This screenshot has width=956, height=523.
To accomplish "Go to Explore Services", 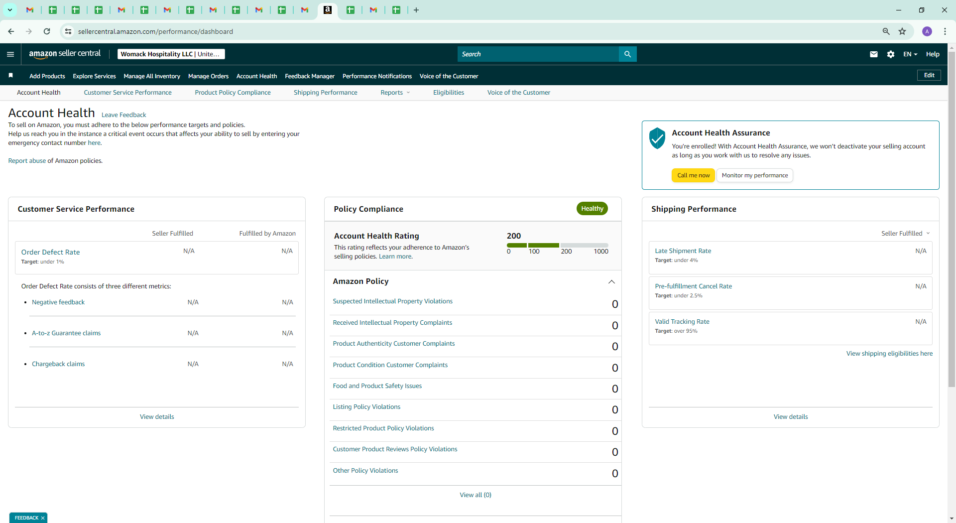I will 94,76.
